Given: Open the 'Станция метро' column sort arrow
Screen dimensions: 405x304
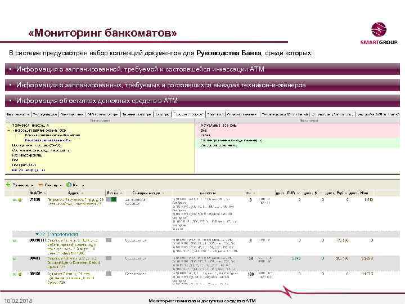Looking at the screenshot, I should click(163, 193).
